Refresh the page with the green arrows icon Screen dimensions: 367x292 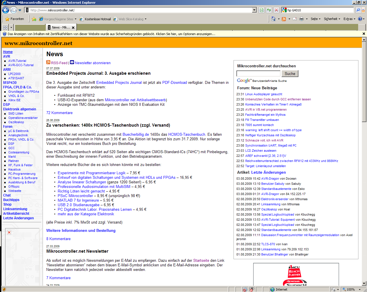269,10
